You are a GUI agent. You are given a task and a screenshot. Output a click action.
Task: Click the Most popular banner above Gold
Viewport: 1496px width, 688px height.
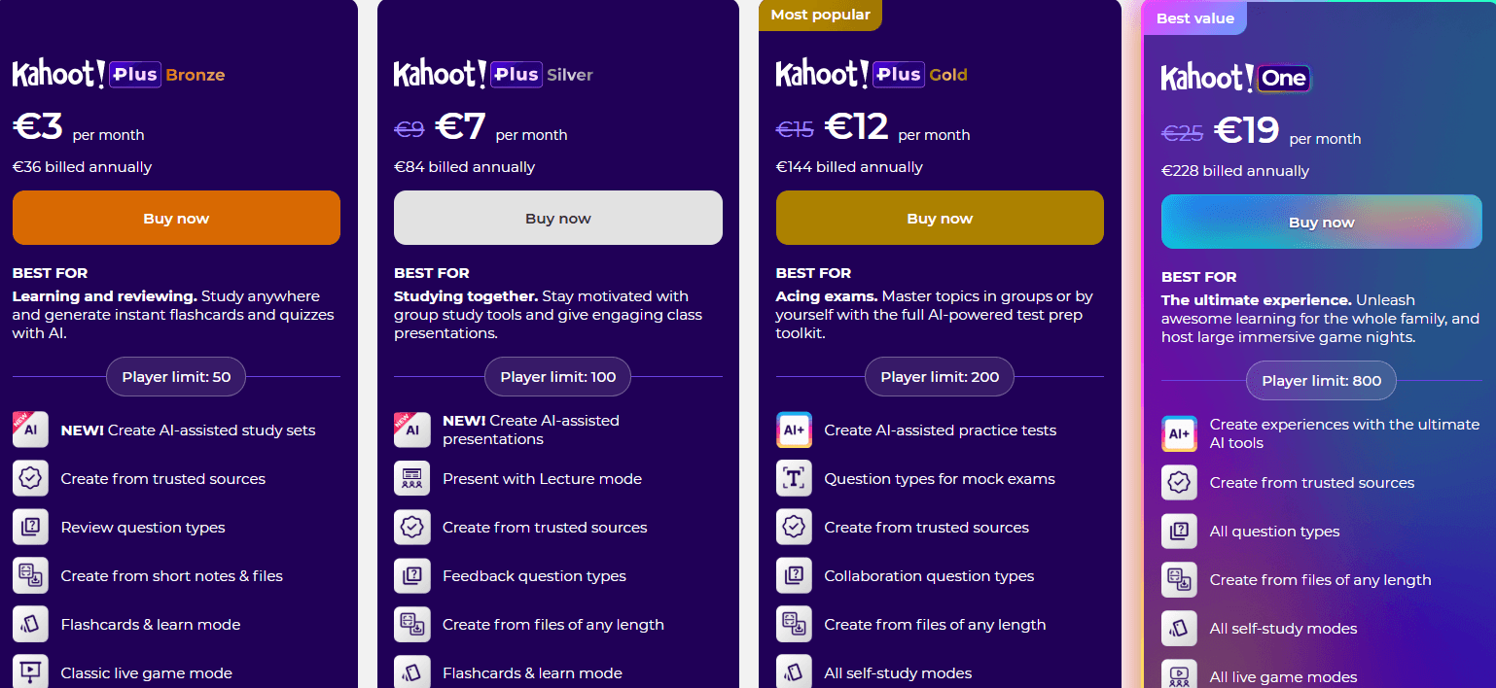820,16
